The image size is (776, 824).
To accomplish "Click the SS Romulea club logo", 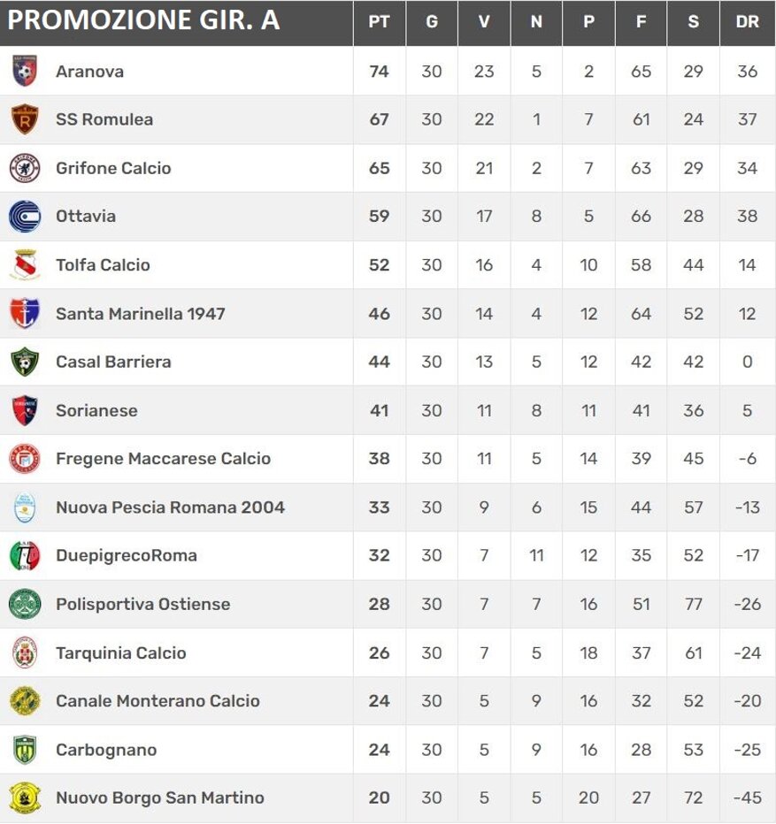I will (x=25, y=119).
